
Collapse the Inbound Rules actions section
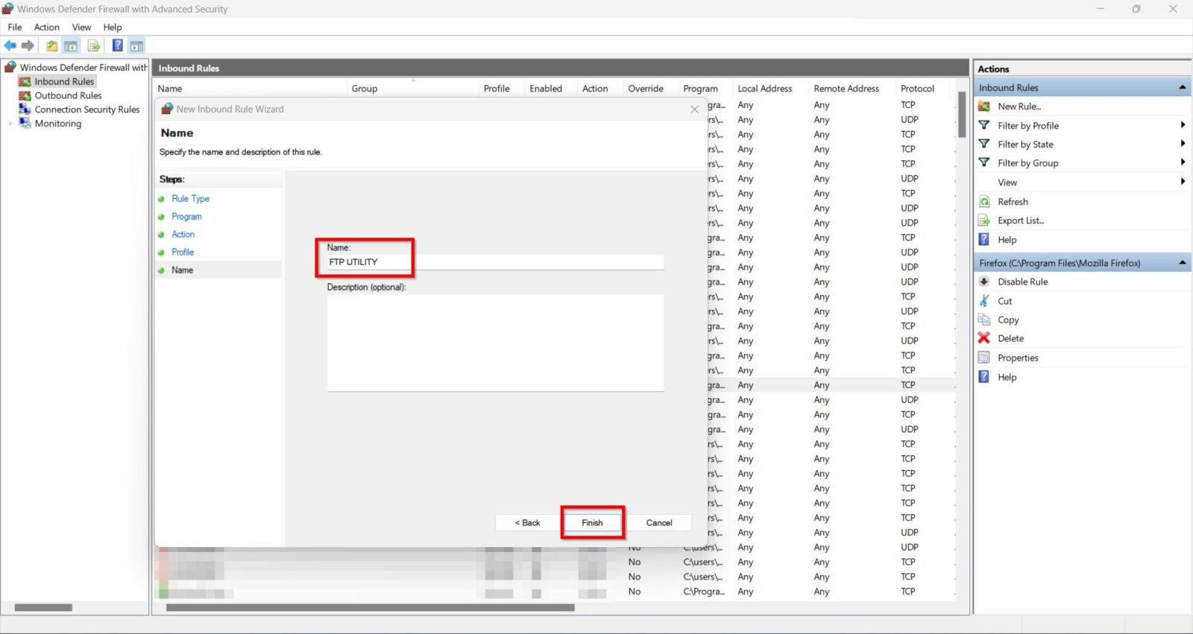tap(1183, 88)
